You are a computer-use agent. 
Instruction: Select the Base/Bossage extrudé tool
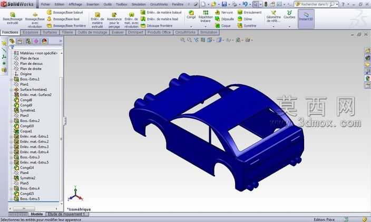13,18
